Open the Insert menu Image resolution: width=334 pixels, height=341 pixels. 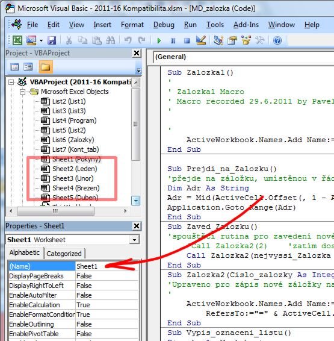click(102, 25)
